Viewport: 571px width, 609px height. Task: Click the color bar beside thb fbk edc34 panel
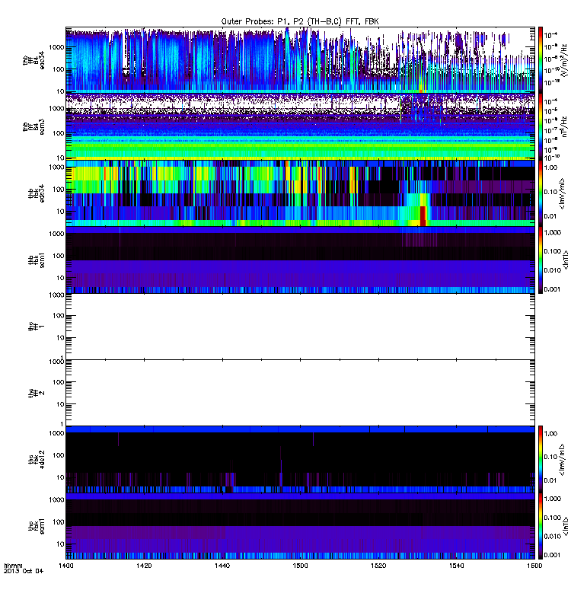tap(541, 193)
